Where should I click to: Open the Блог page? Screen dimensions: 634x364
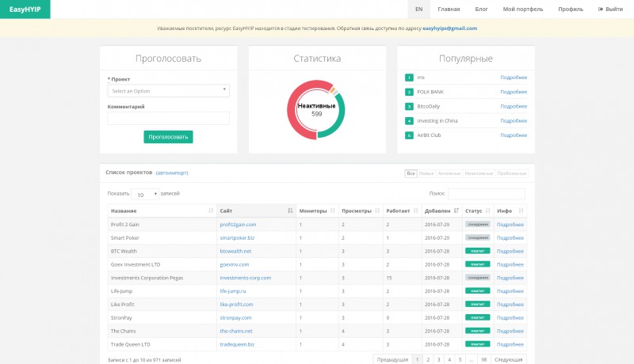coord(481,9)
